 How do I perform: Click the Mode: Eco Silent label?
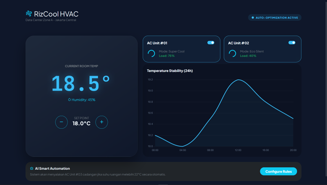(x=252, y=51)
